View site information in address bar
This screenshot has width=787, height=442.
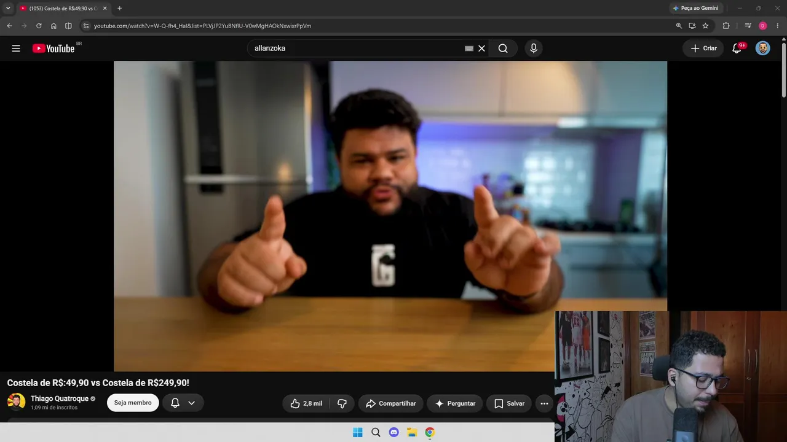[85, 26]
